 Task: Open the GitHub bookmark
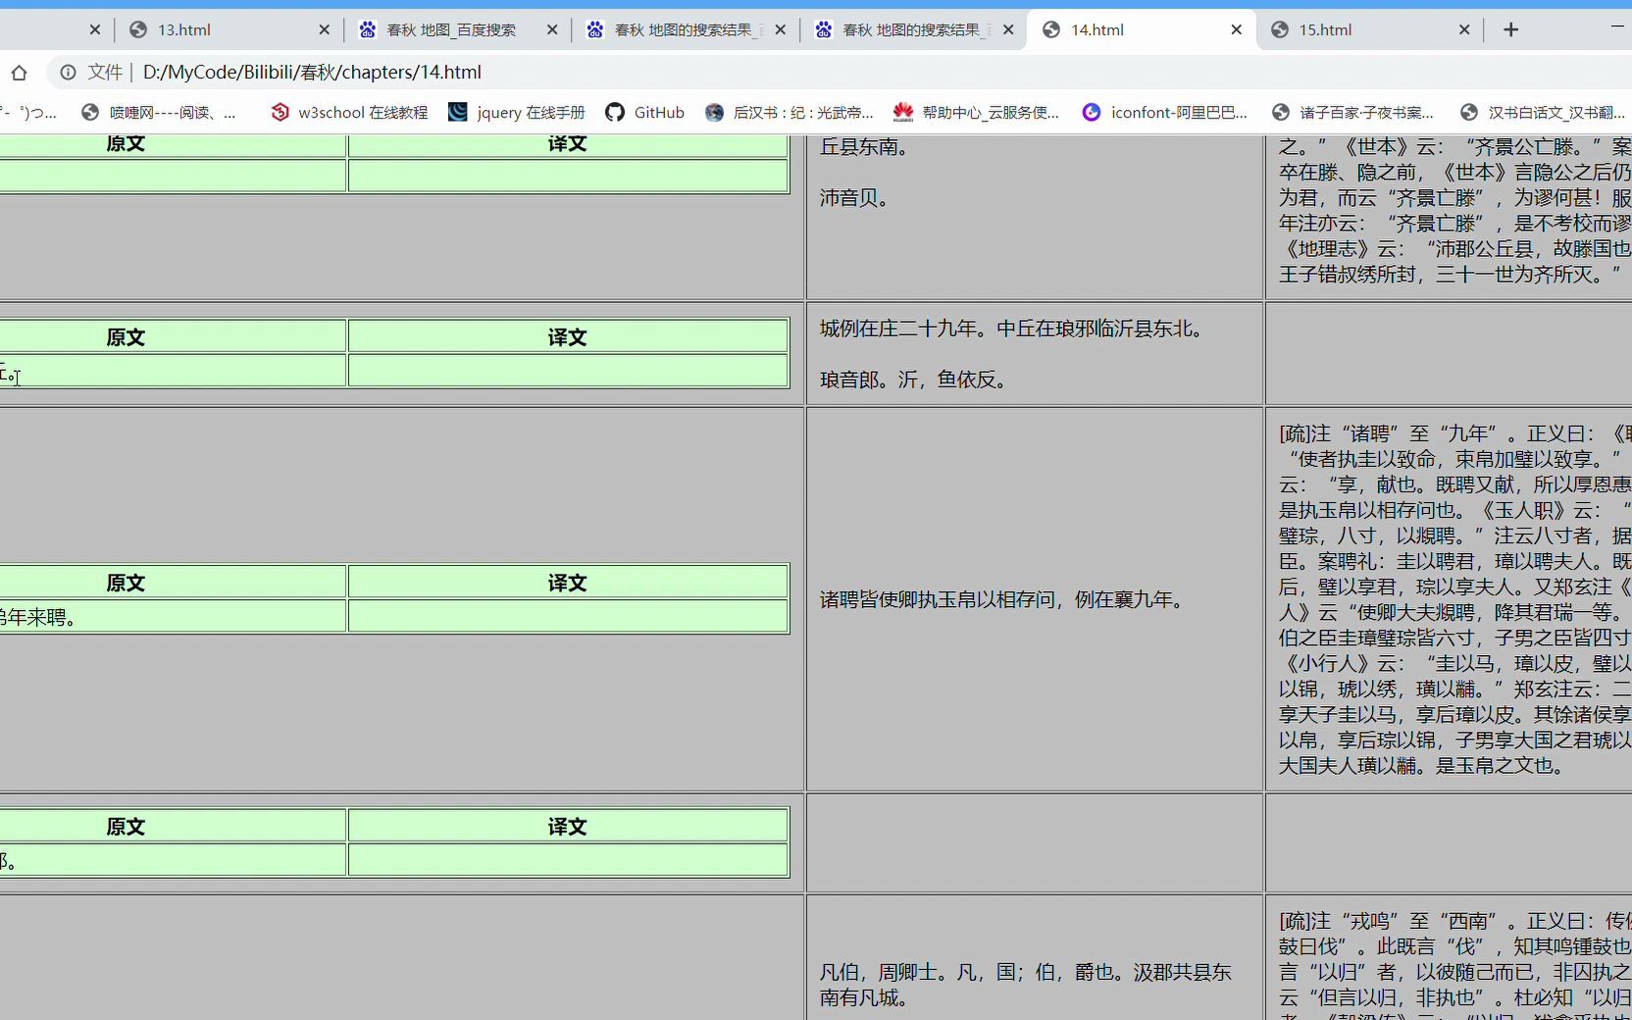(644, 112)
